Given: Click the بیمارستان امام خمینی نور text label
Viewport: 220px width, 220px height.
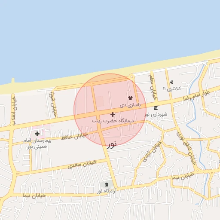Looking at the screenshot, I should [x=37, y=144].
